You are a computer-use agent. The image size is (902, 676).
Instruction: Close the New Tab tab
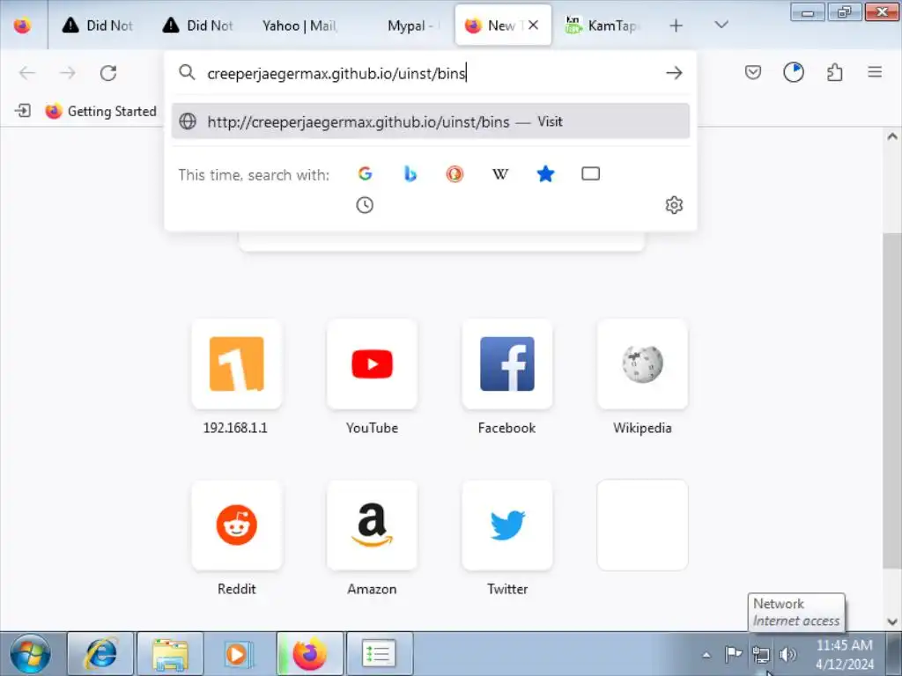click(533, 25)
